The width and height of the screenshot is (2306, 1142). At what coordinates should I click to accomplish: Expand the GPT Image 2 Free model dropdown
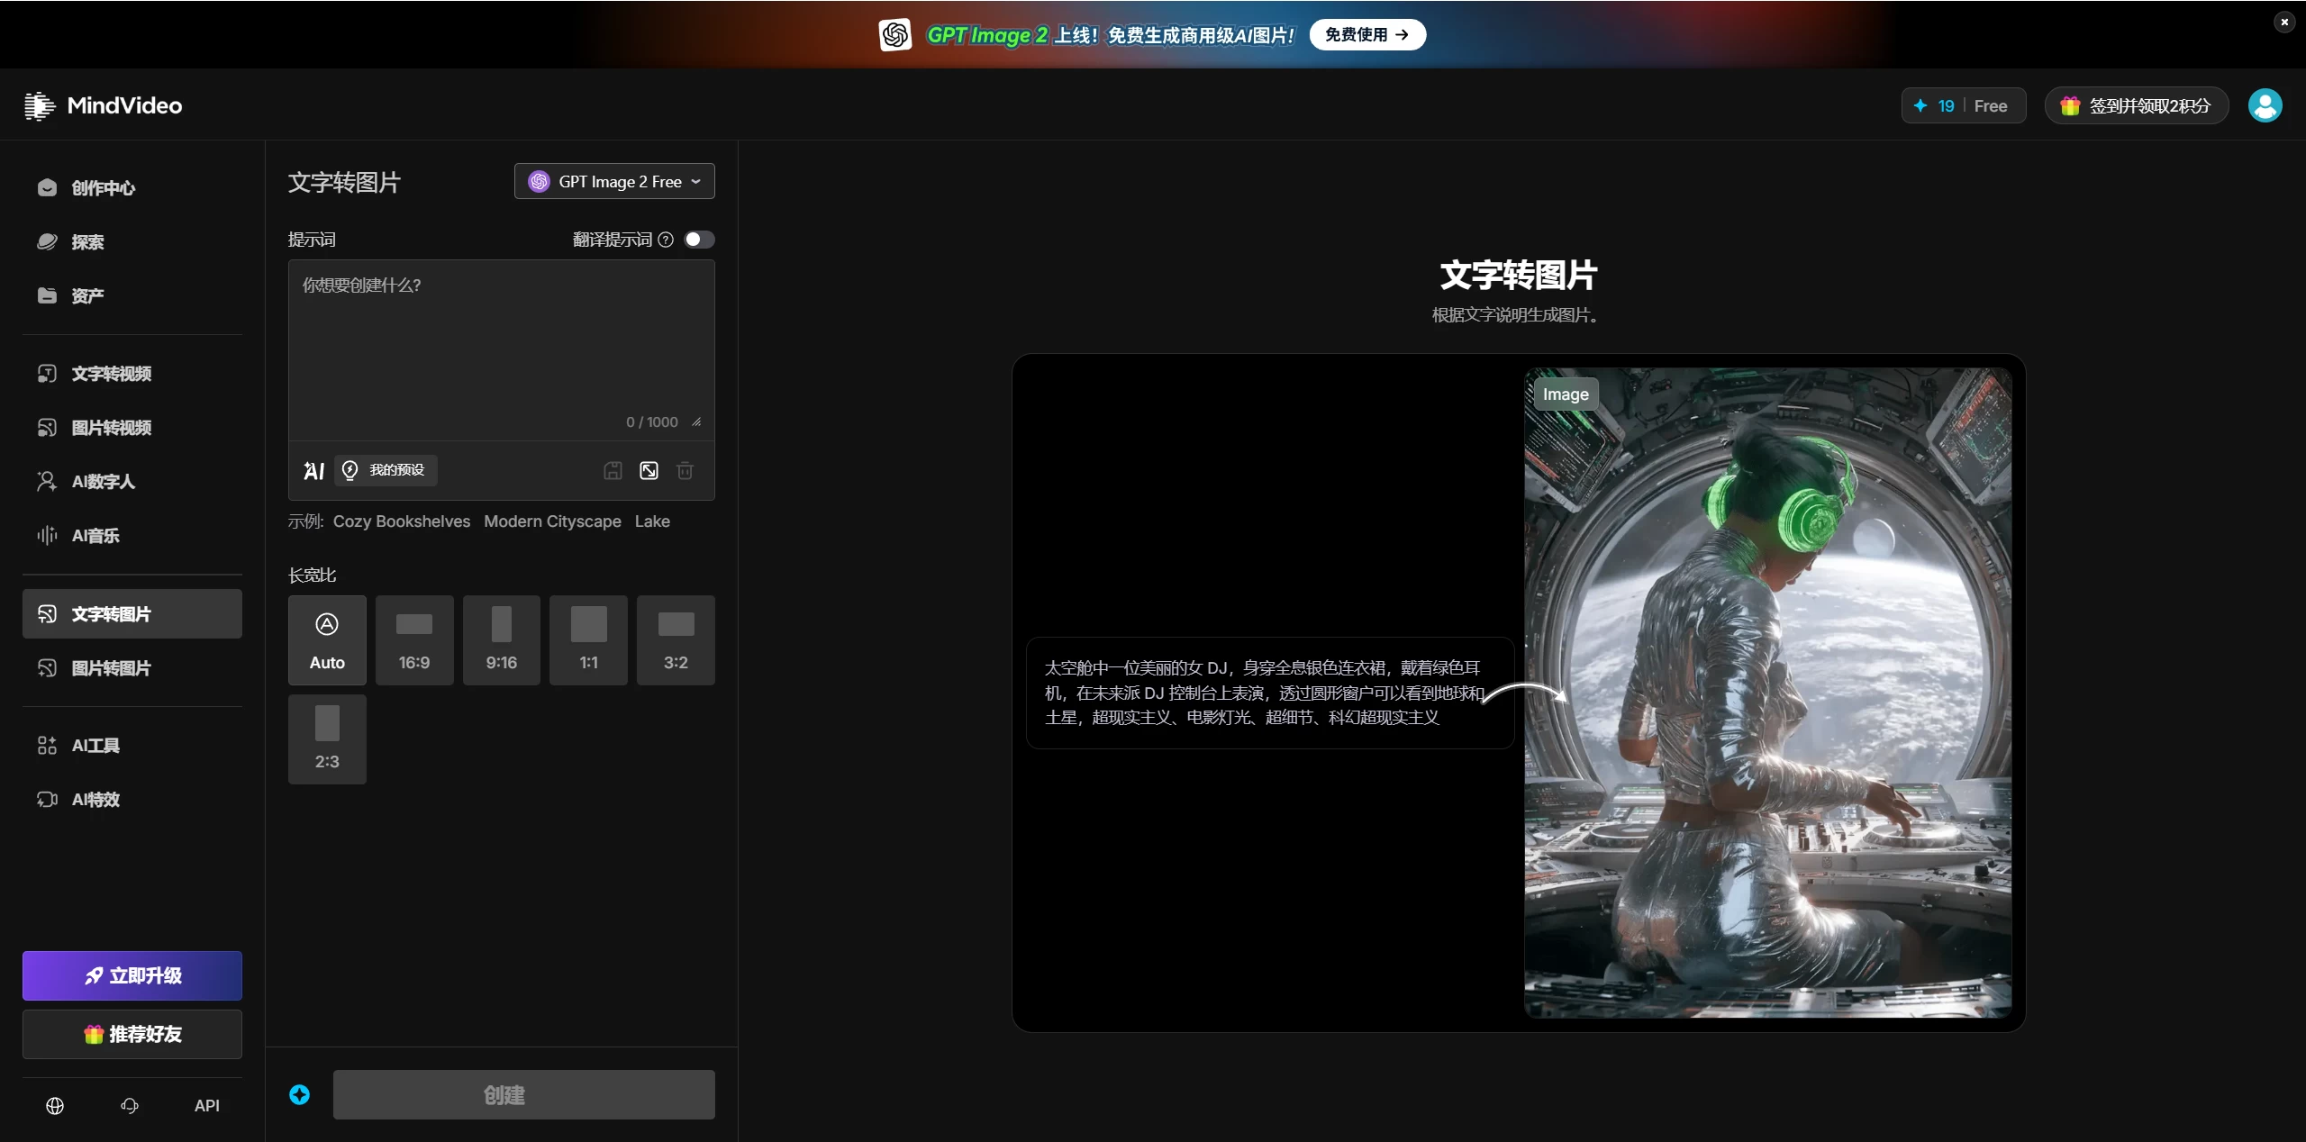tap(614, 181)
